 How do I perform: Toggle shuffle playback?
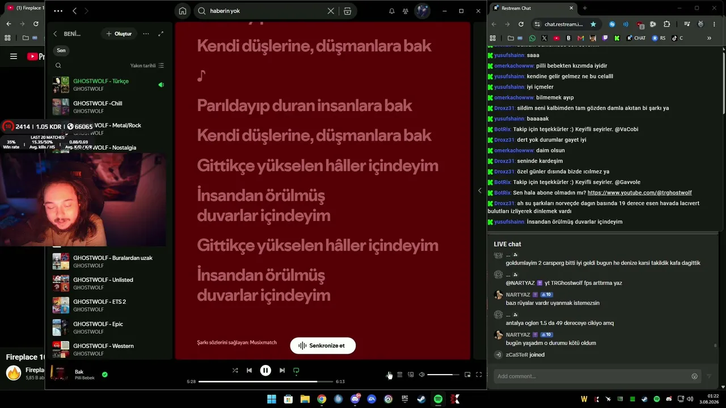pyautogui.click(x=235, y=371)
